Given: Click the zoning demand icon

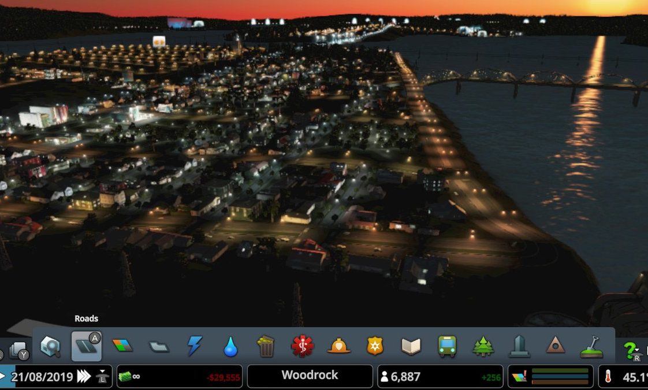Looking at the screenshot, I should tap(519, 376).
